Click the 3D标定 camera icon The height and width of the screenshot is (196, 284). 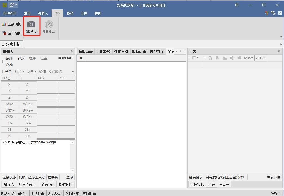coord(31,24)
